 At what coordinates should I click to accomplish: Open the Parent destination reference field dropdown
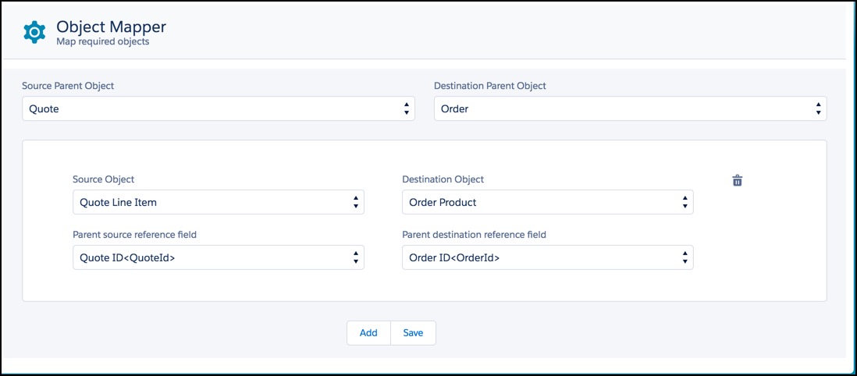point(548,257)
